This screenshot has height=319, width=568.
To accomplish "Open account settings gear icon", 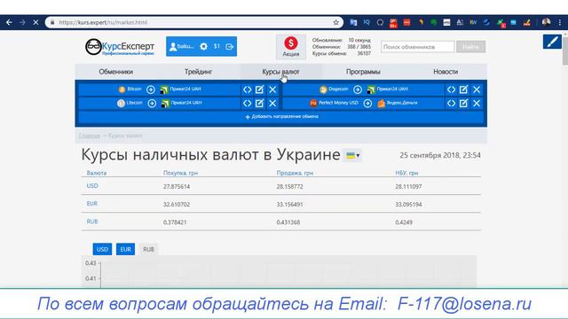I will pos(203,46).
